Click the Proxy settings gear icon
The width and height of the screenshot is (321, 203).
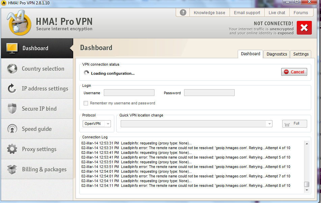tap(12, 149)
